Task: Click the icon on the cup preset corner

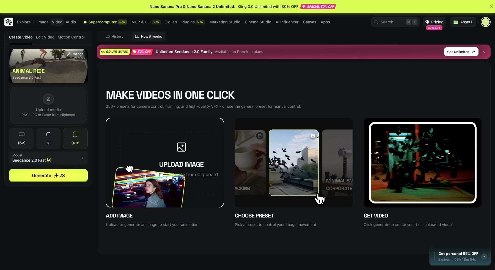Action: 260,136
